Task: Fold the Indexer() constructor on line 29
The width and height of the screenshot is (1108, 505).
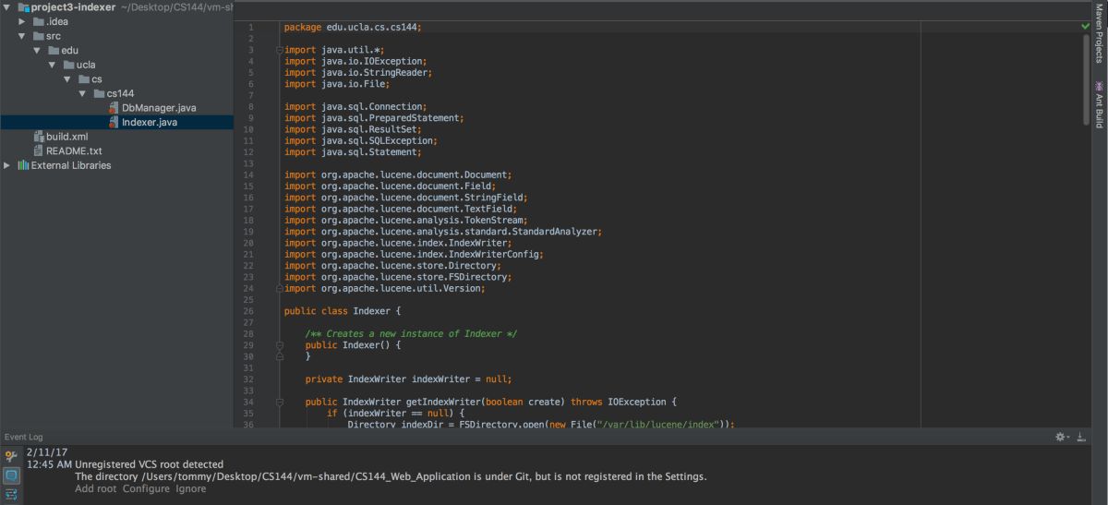Action: click(x=279, y=345)
